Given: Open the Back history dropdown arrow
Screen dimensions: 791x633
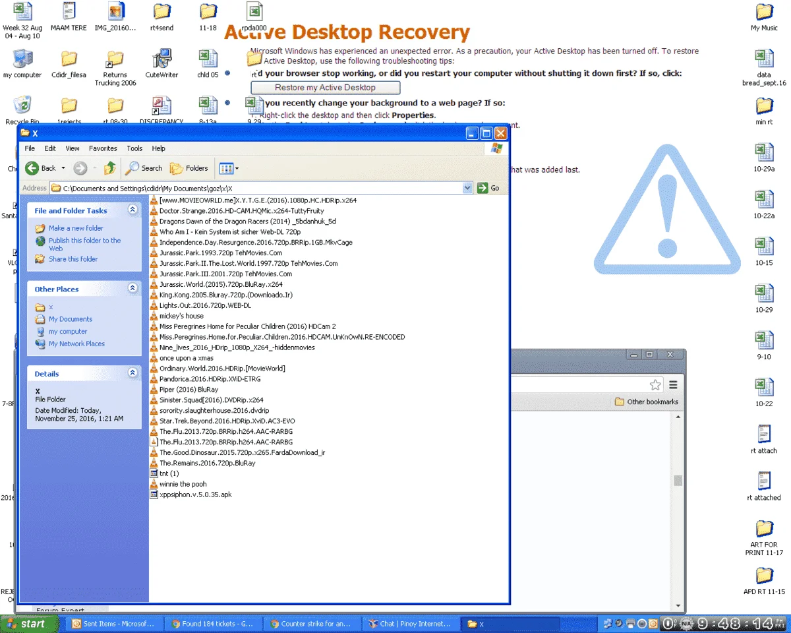Looking at the screenshot, I should [63, 168].
